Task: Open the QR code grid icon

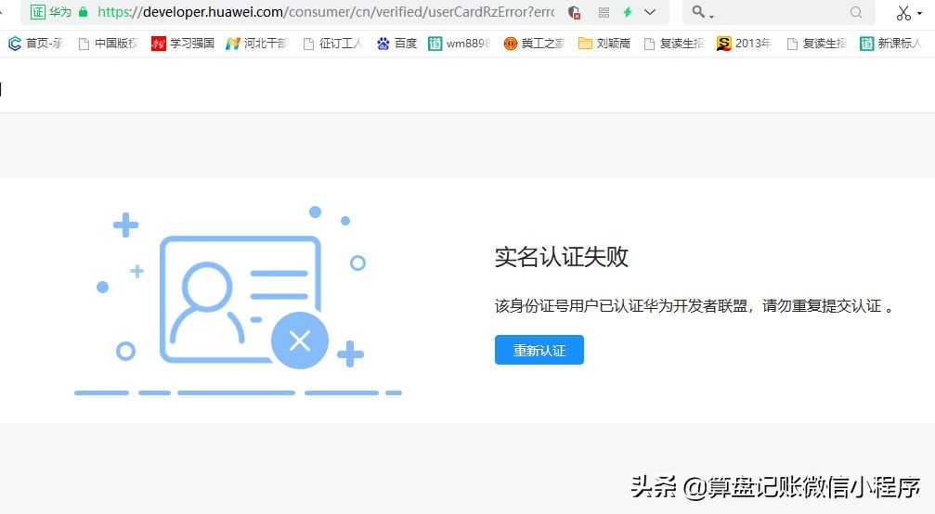Action: (604, 12)
